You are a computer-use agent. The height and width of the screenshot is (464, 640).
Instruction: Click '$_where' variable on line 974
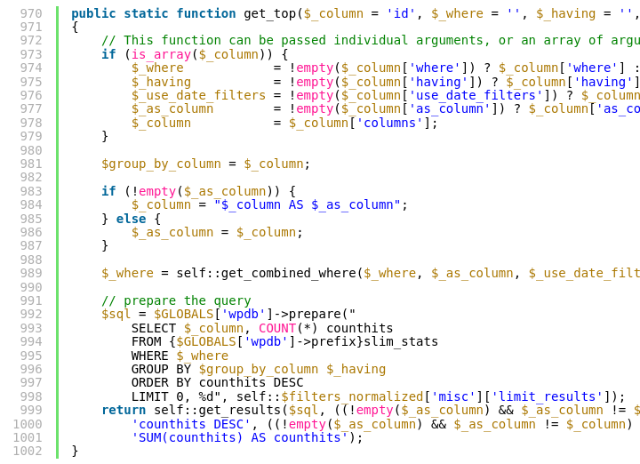(x=157, y=68)
